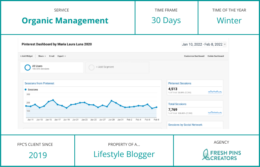Click Delete Dashboard

click(x=215, y=56)
